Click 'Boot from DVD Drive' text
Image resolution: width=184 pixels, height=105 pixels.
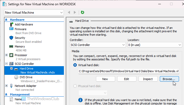[28, 33]
